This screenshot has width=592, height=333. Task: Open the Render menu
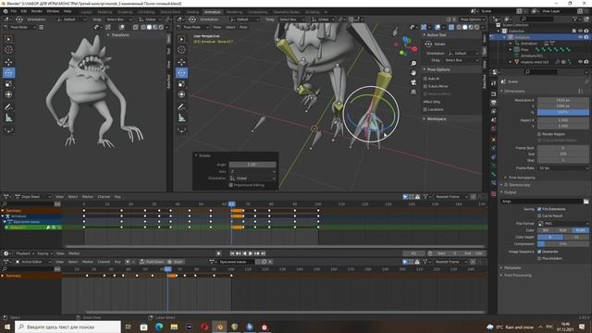37,11
